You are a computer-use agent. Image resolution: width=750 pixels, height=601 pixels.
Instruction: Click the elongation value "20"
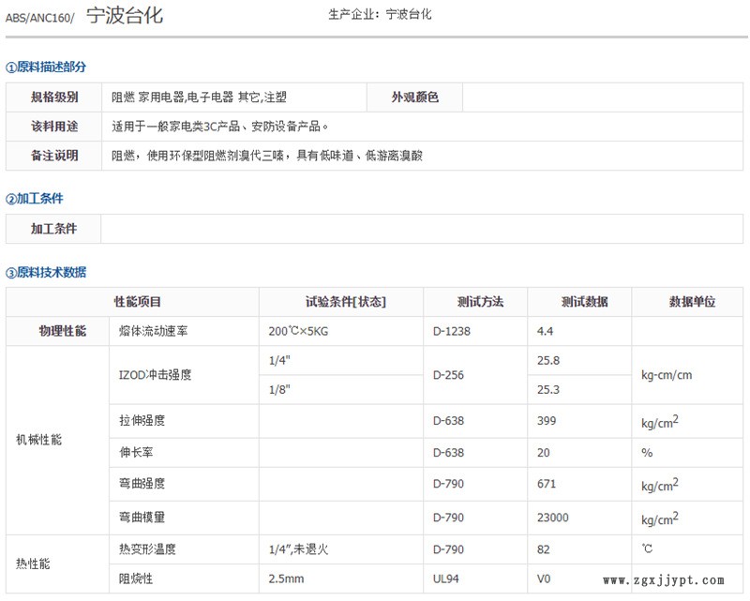[544, 453]
